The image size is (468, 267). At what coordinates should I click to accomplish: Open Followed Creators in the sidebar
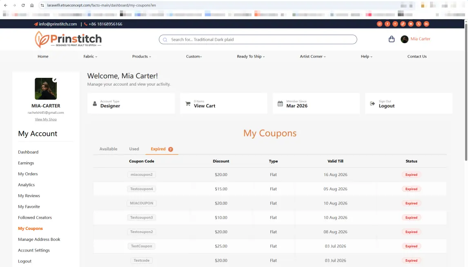[x=35, y=218]
